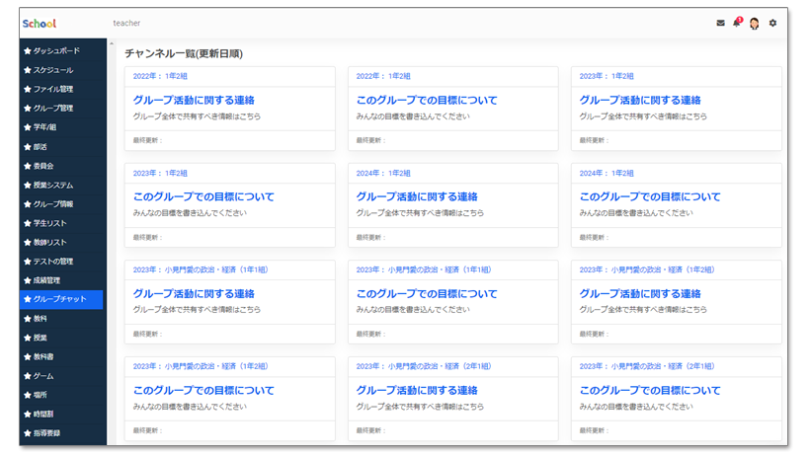Screen dimensions: 810x457
Task: Open このグループでの目標について under 政治・経済（2年1組）
Action: (x=650, y=391)
